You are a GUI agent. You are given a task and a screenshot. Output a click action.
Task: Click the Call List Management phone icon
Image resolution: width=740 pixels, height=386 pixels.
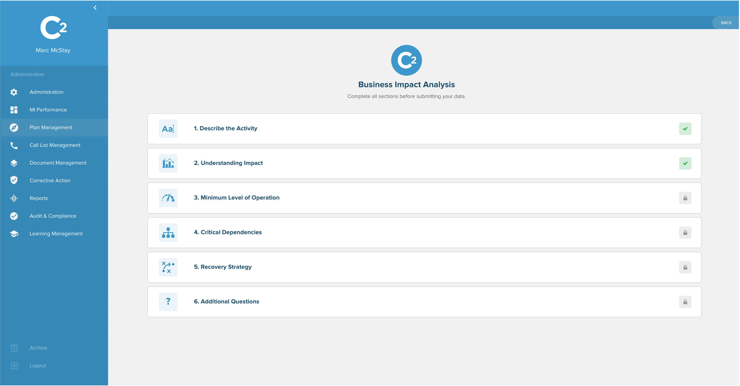(14, 145)
